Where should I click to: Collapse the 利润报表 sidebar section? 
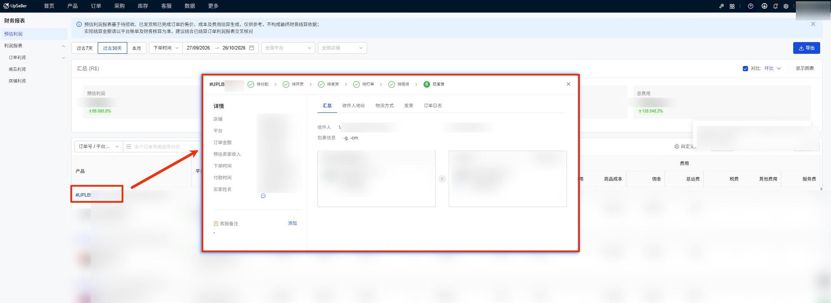63,46
